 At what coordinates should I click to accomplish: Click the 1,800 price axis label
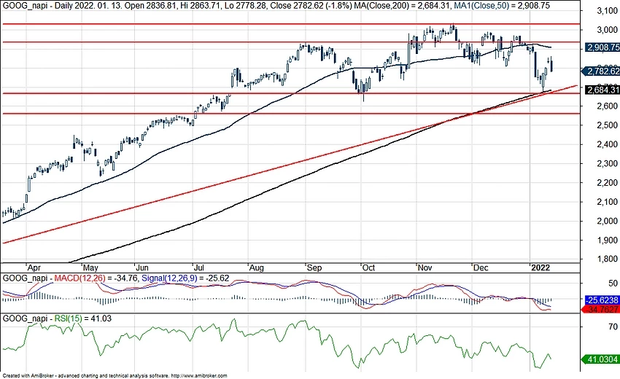point(607,259)
